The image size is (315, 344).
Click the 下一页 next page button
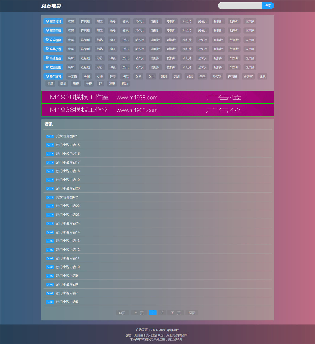tap(176, 313)
